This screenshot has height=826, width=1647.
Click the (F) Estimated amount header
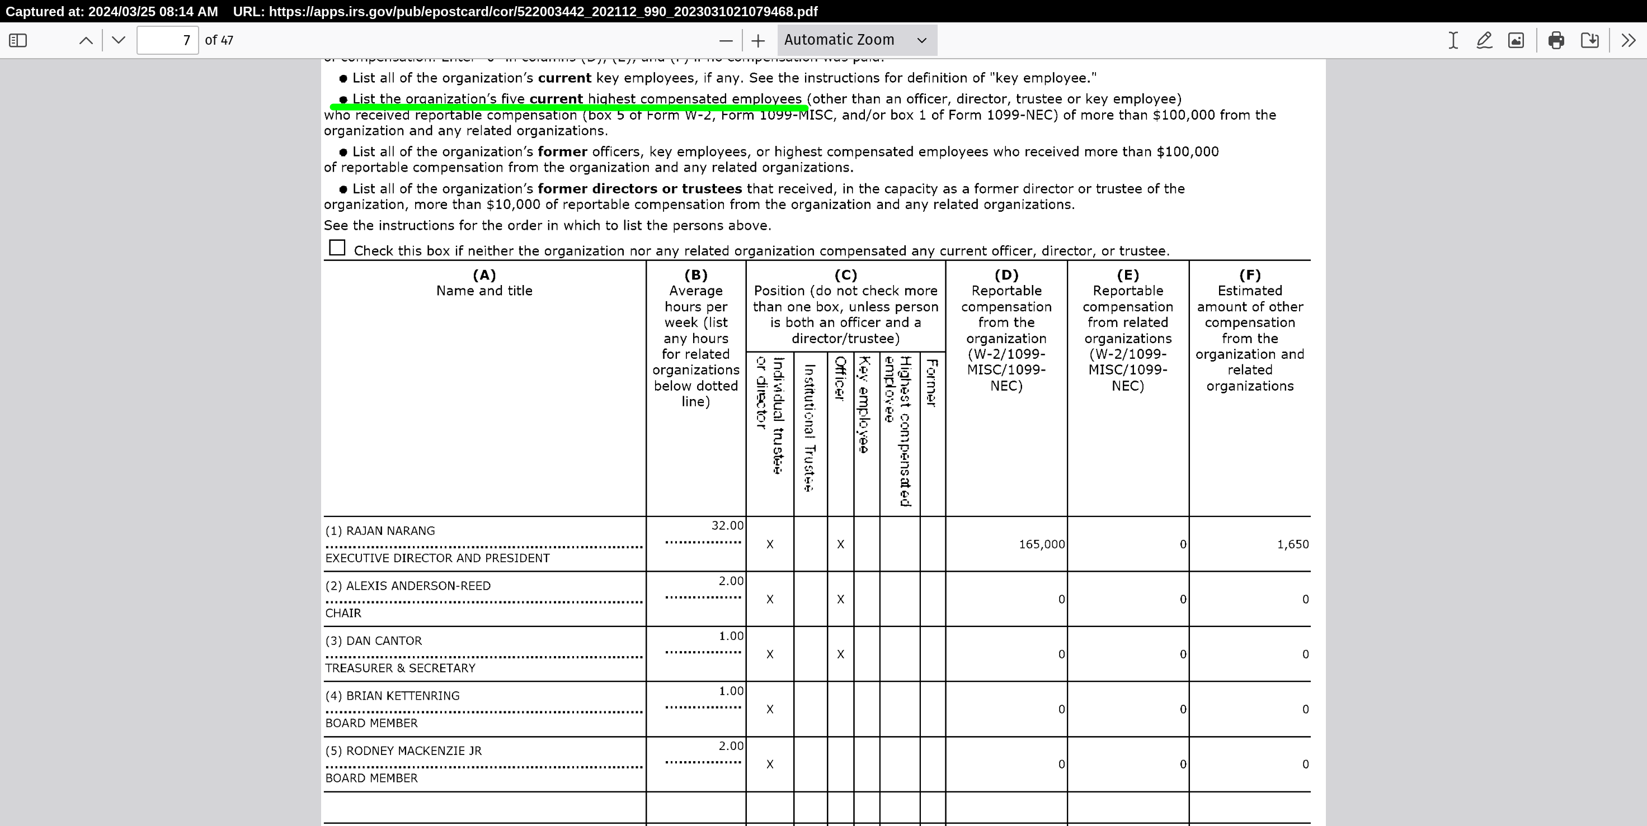pos(1250,330)
